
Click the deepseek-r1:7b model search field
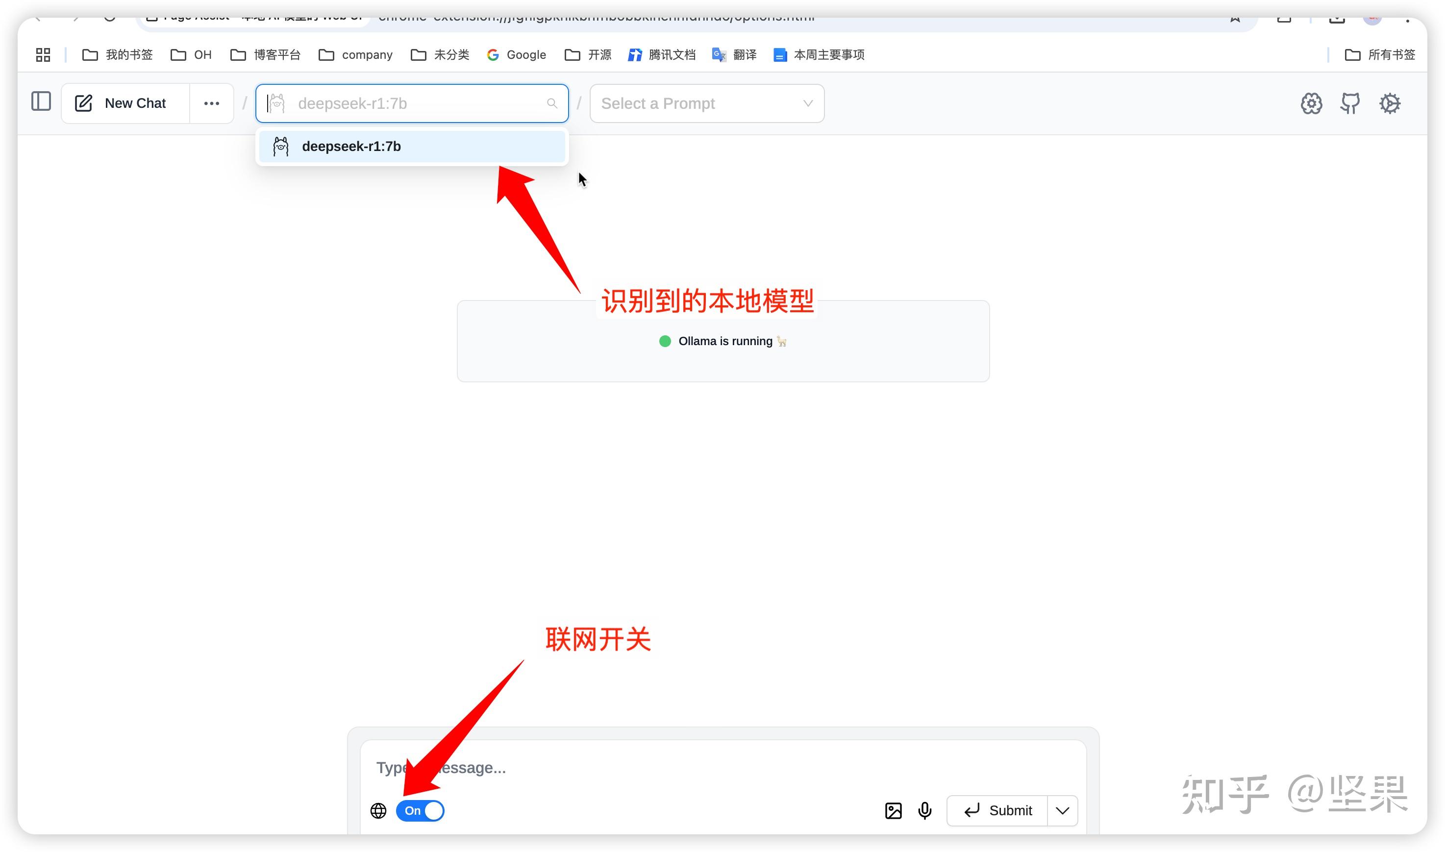pos(412,103)
